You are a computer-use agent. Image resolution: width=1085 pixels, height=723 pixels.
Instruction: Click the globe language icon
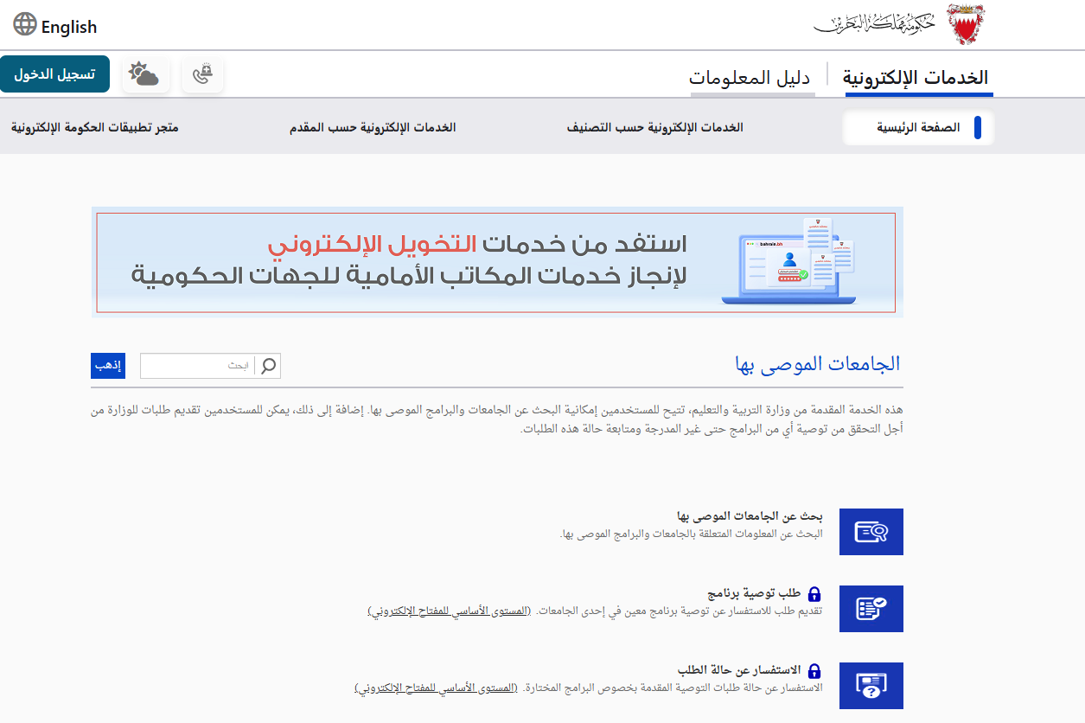pos(26,25)
